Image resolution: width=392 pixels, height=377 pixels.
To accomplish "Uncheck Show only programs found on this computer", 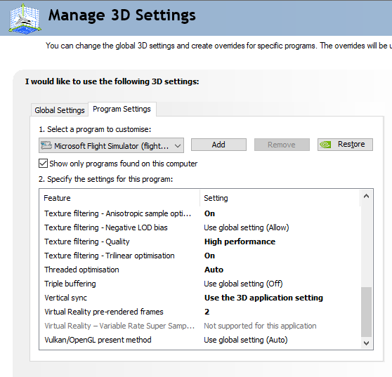I will click(x=43, y=164).
